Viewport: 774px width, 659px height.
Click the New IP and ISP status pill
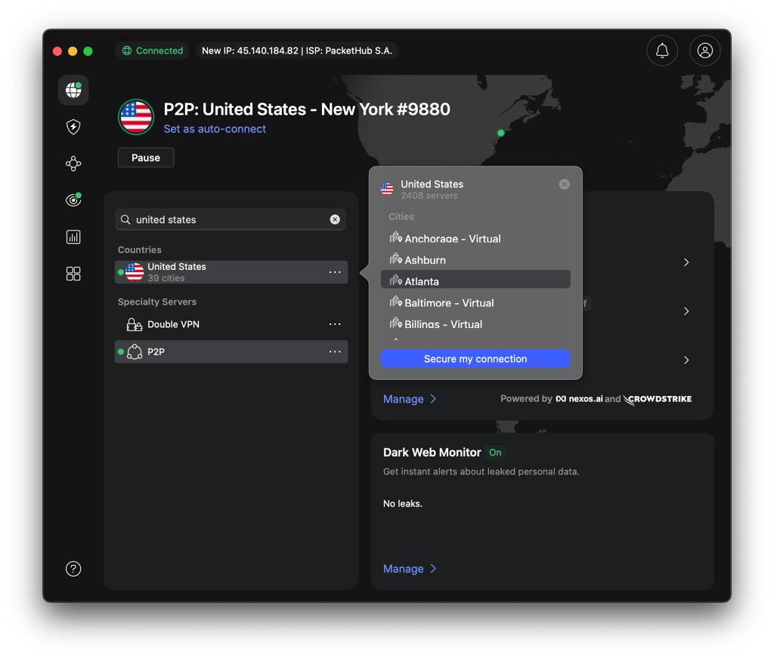coord(297,51)
